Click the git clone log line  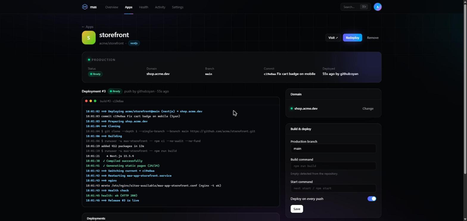tap(171, 131)
